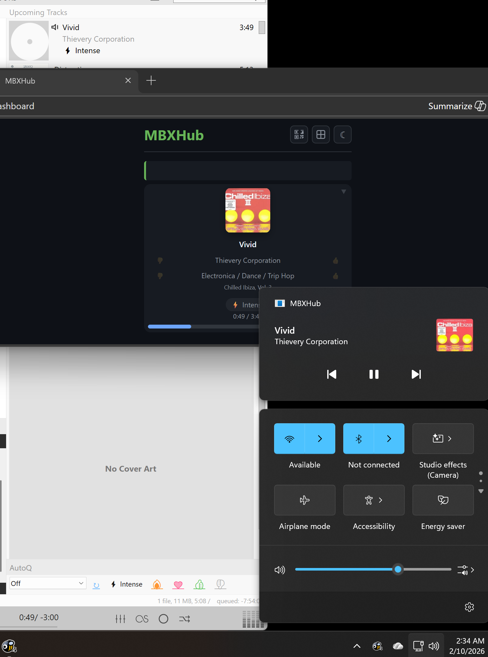The width and height of the screenshot is (488, 657).
Task: Click the grey thumbs down icon
Action: coord(220,584)
